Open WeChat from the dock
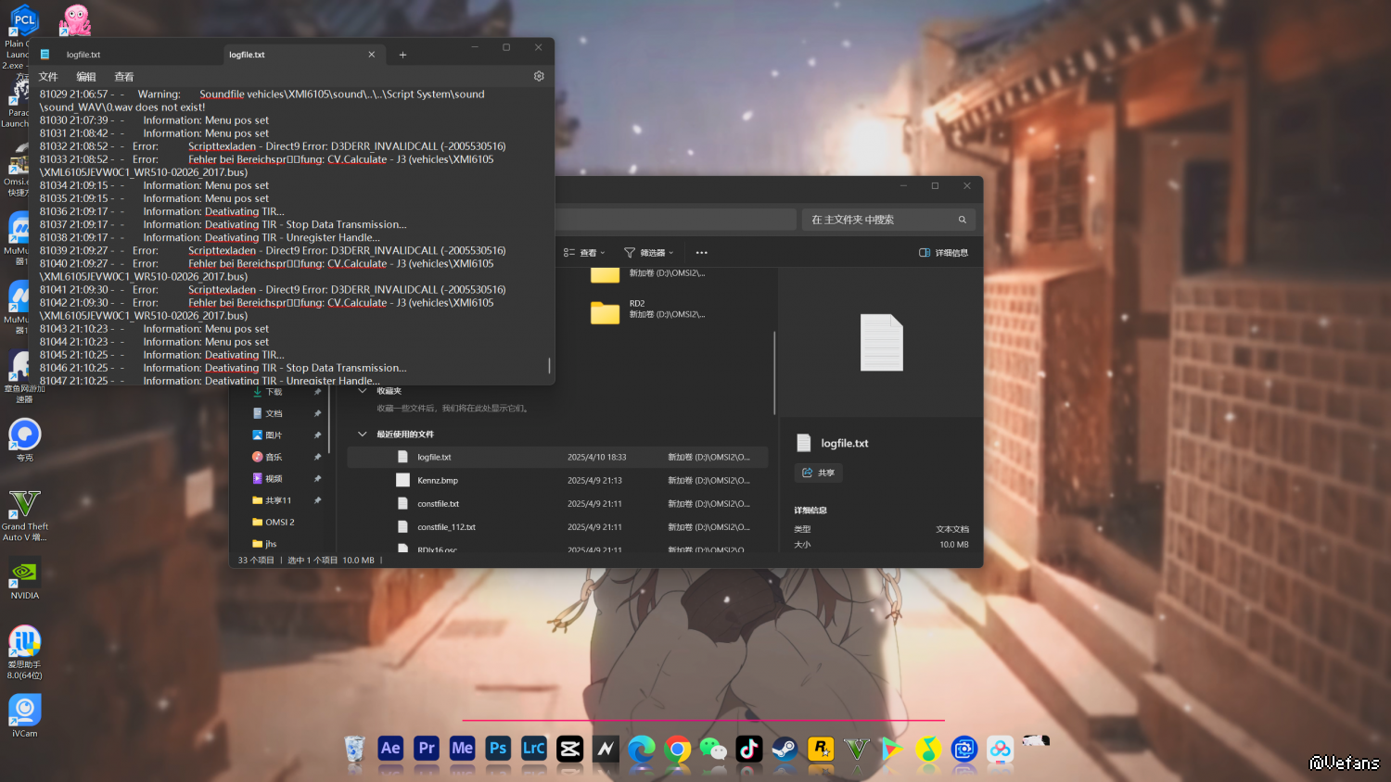The width and height of the screenshot is (1391, 782). pyautogui.click(x=713, y=749)
